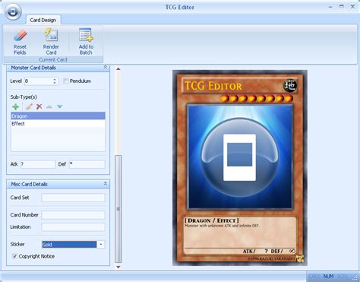This screenshot has width=360, height=282.
Task: Increase the Level spinner value
Action: click(55, 79)
